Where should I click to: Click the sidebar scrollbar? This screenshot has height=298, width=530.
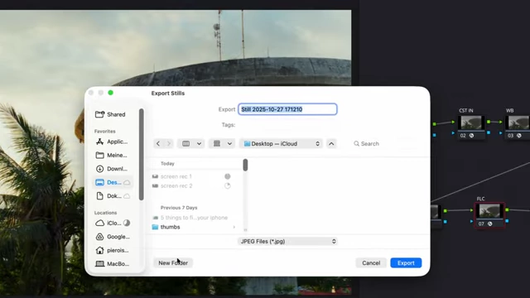pyautogui.click(x=142, y=154)
